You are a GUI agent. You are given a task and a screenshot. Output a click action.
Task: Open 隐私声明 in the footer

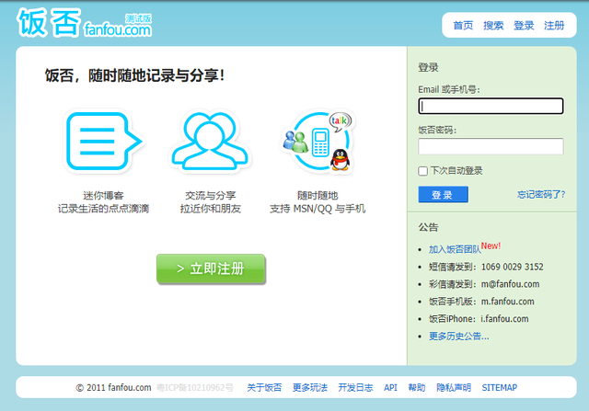coord(454,388)
